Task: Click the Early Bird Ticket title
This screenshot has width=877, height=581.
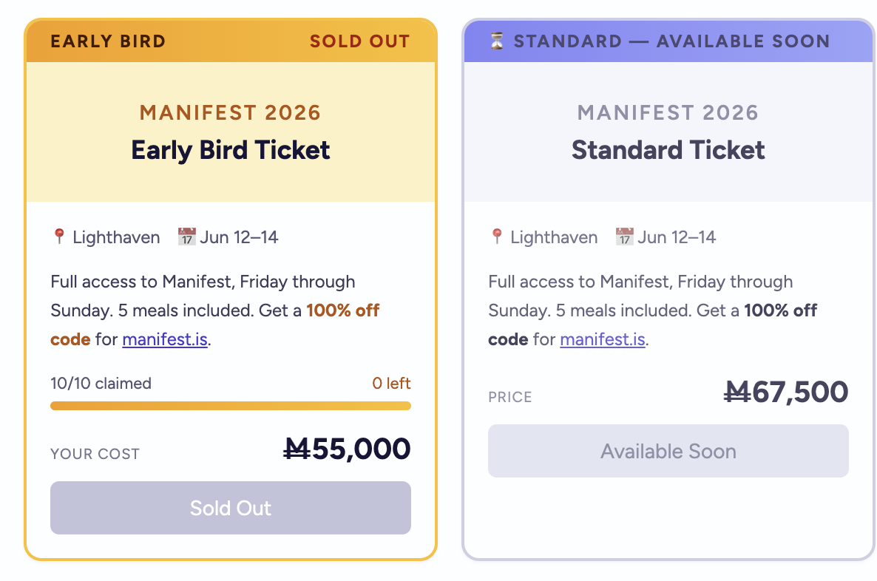Action: (231, 150)
